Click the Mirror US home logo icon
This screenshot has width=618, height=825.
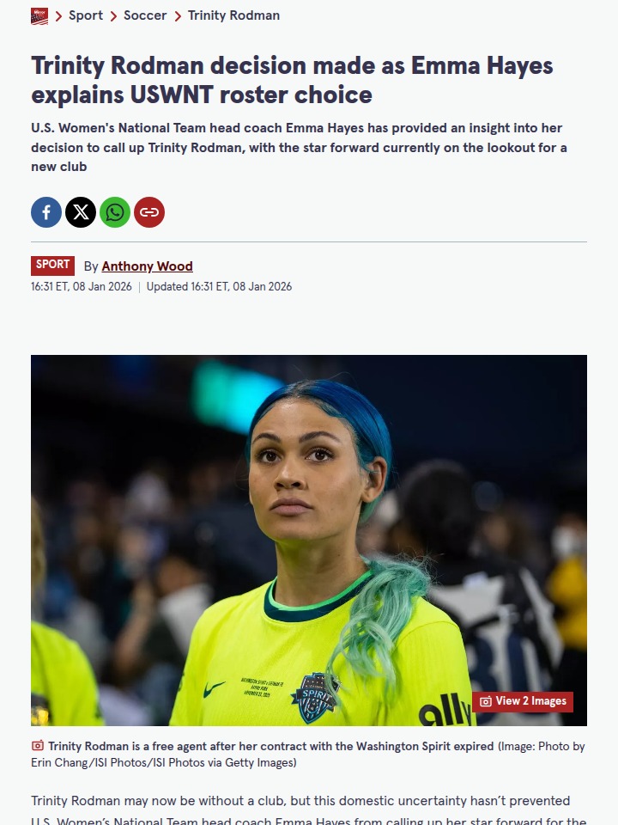(39, 16)
